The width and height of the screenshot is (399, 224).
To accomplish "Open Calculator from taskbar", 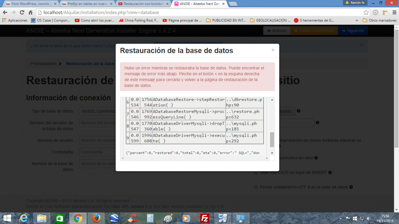I will [x=150, y=218].
